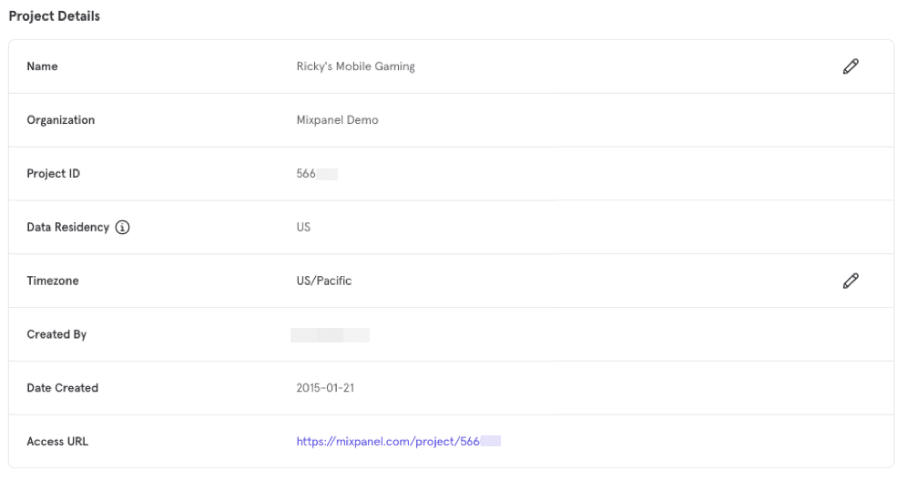The height and width of the screenshot is (480, 897).
Task: Edit the project name with the pencil icon
Action: click(851, 66)
